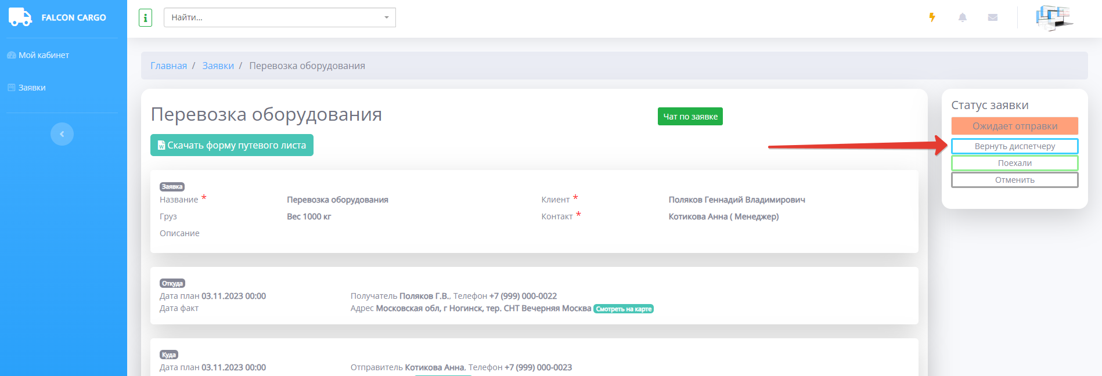1102x376 pixels.
Task: Click the lightning bolt icon
Action: click(x=932, y=17)
